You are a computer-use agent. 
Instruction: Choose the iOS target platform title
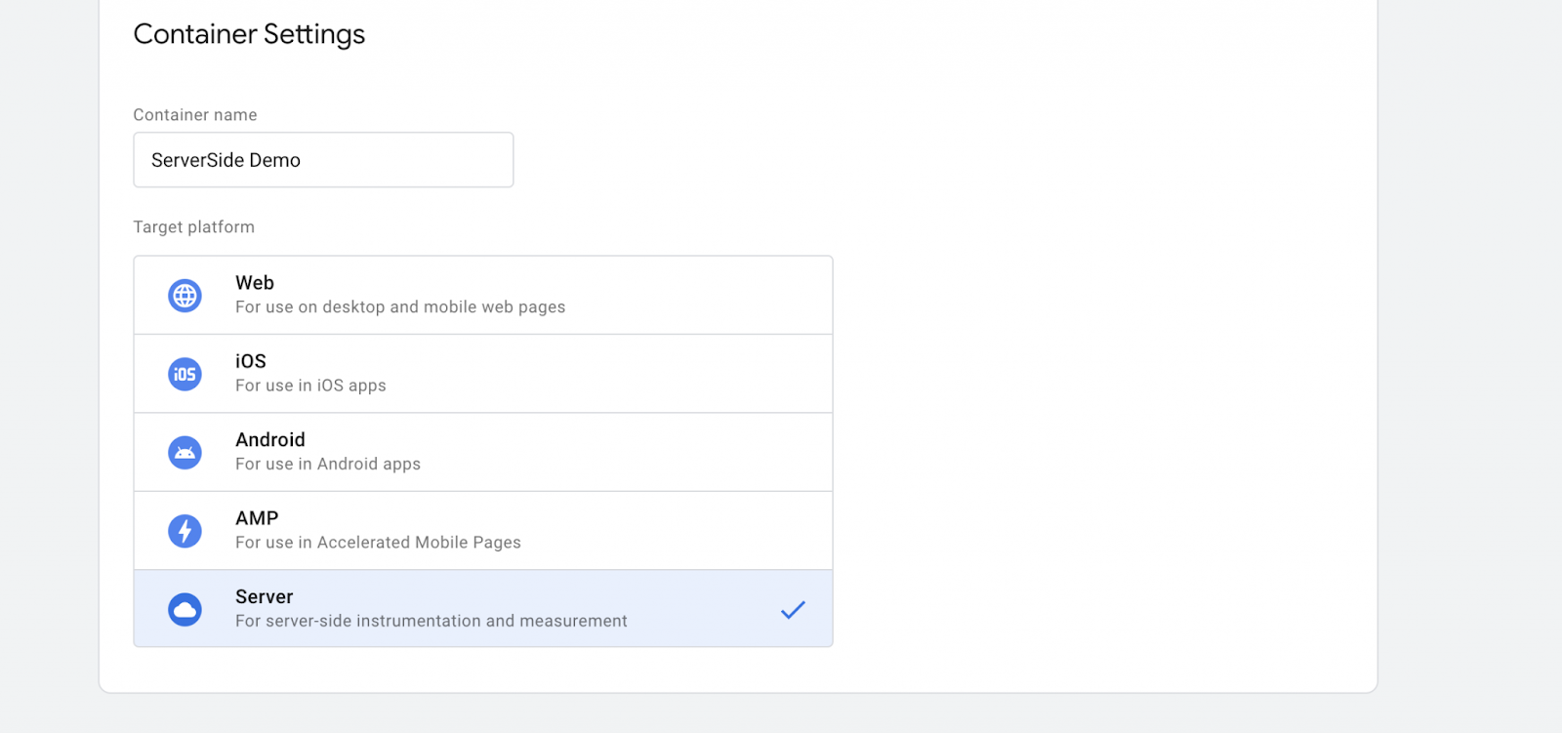click(x=251, y=361)
